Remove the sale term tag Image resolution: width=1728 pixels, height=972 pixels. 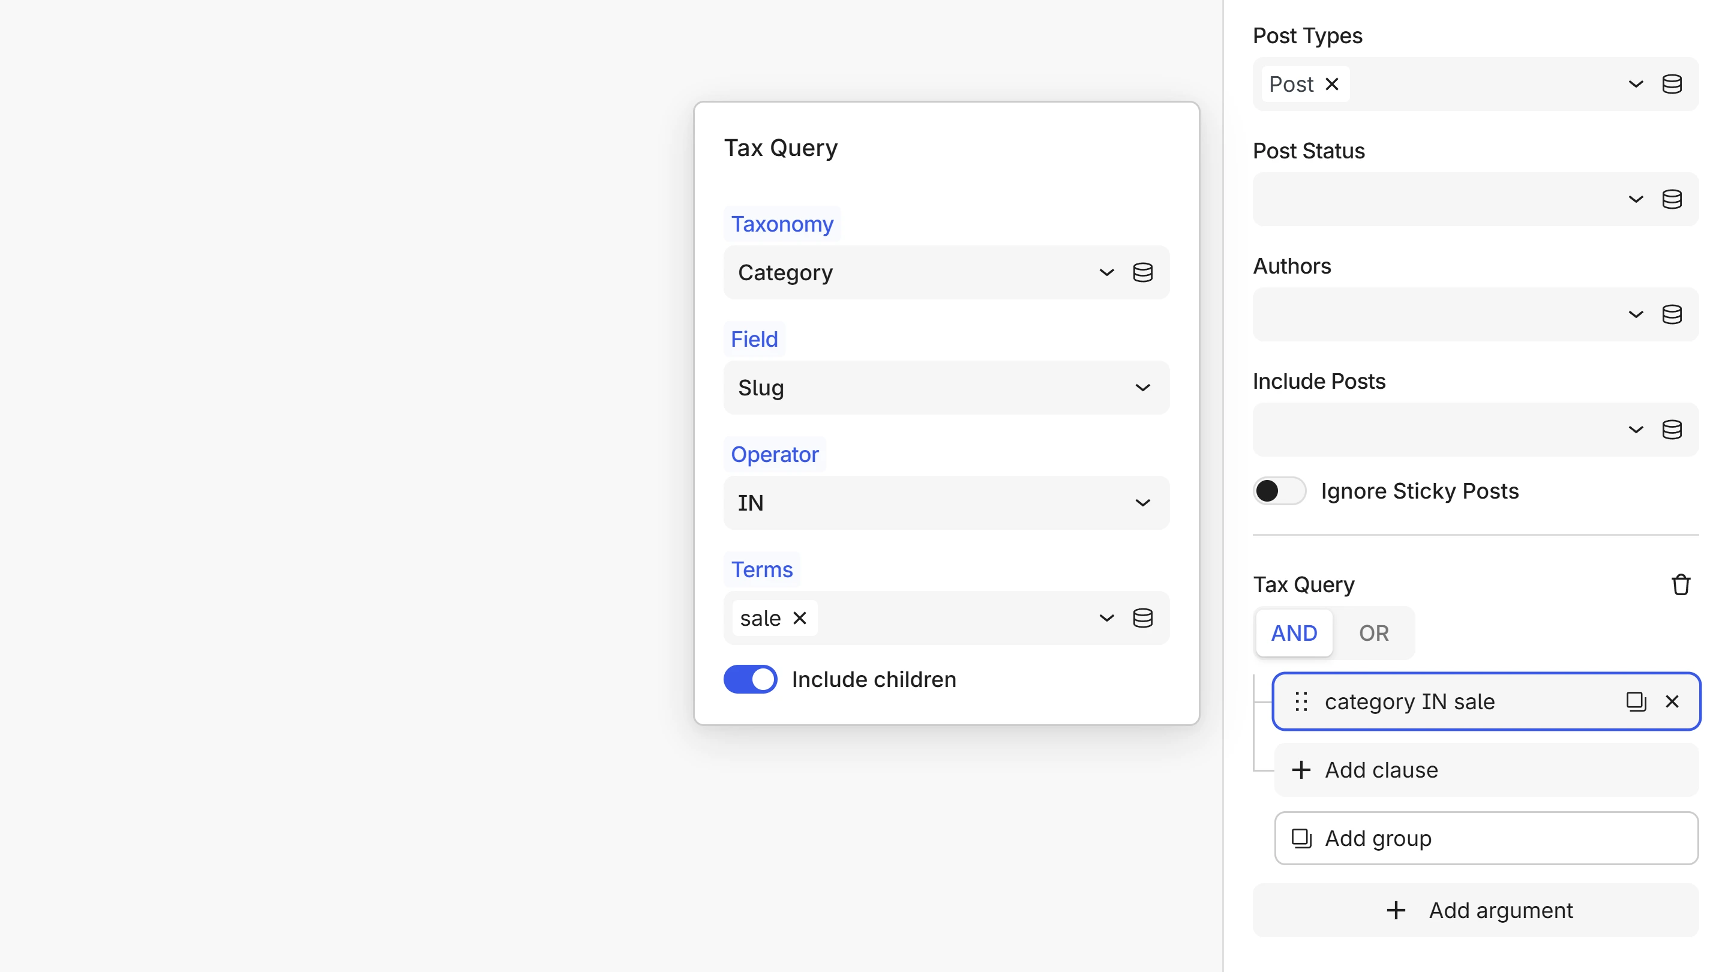pos(800,618)
